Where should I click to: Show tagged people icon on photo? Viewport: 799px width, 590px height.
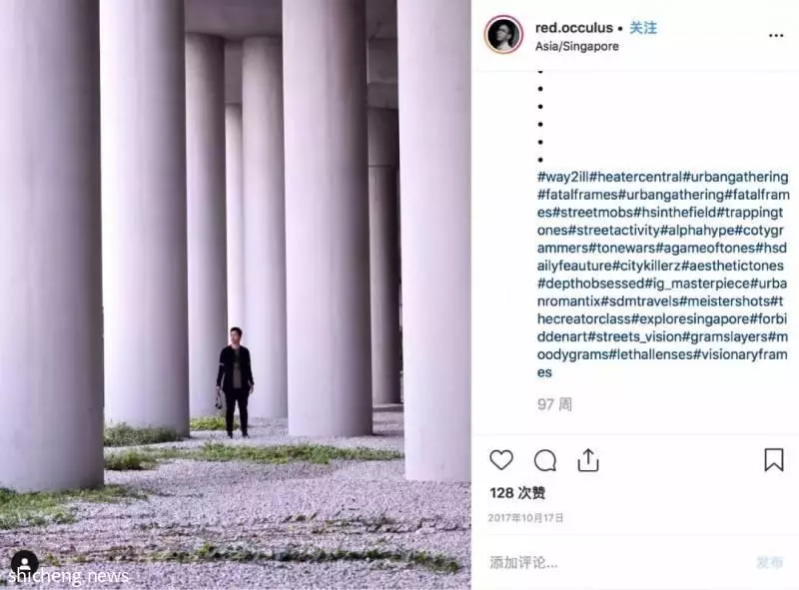[24, 563]
